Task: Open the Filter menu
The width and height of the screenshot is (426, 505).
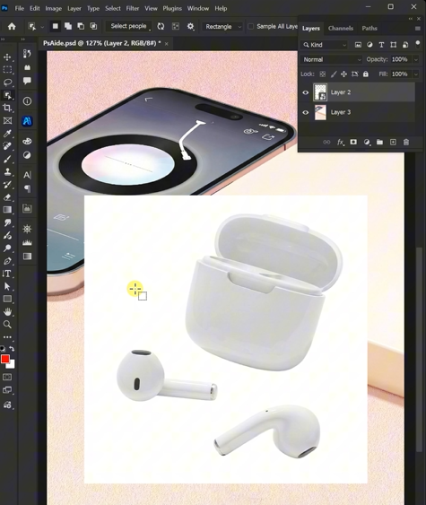Action: 133,8
